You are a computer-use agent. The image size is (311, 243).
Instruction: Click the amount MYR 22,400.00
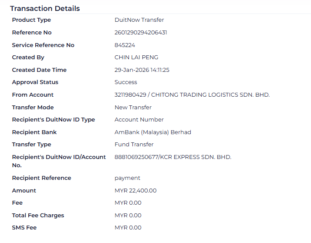[135, 191]
